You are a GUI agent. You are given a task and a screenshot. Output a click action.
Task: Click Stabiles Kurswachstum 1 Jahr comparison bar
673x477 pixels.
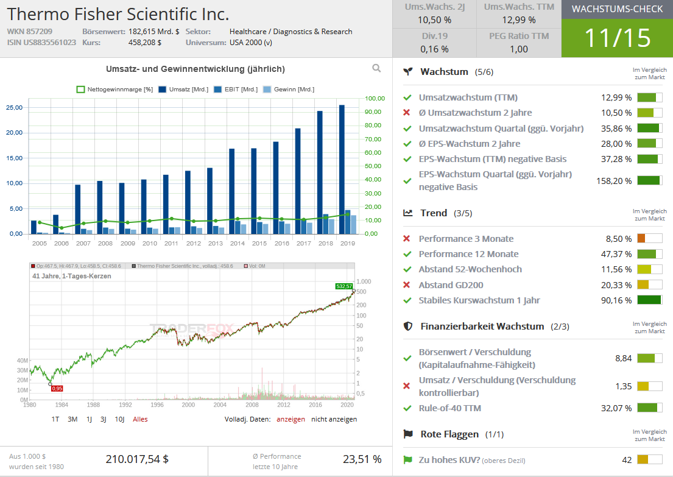pos(650,300)
